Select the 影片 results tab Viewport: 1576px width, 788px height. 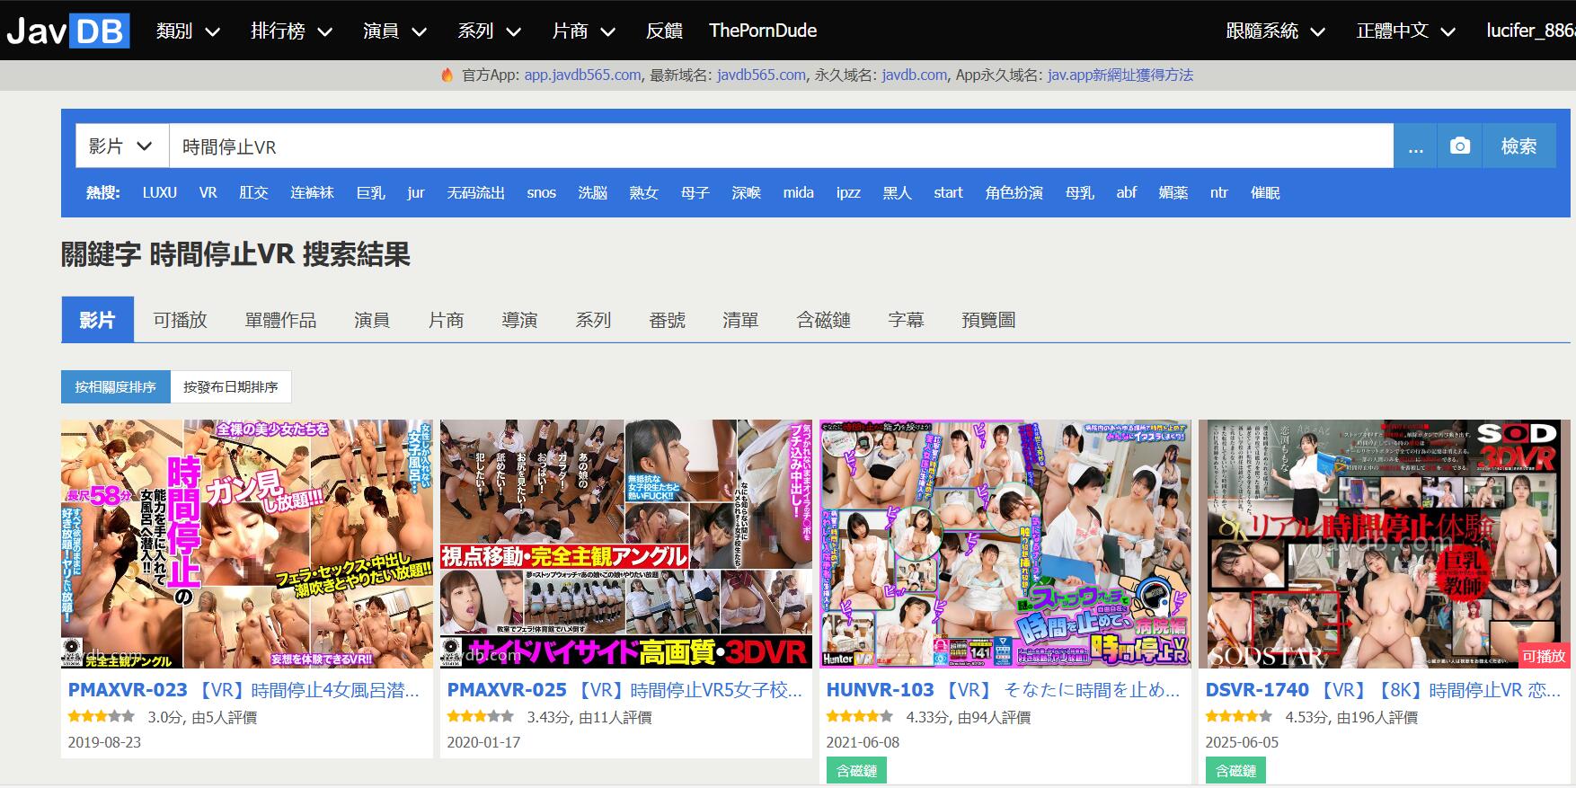coord(97,320)
